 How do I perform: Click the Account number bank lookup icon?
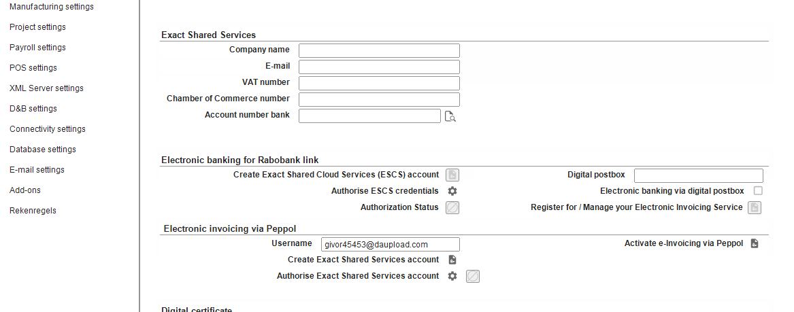point(450,116)
